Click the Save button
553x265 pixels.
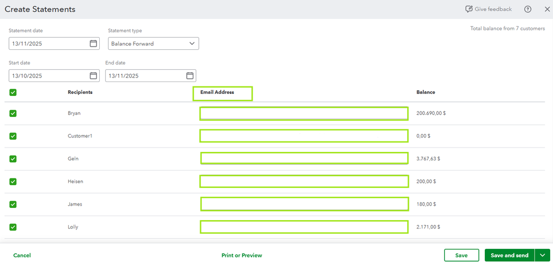(x=462, y=255)
